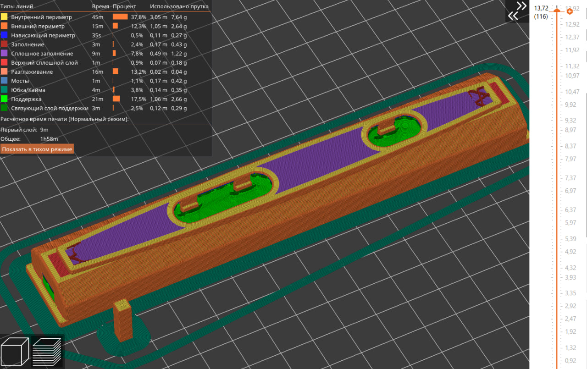Image resolution: width=587 pixels, height=369 pixels.
Task: Click the 7,97 layer height tick
Action: tap(571, 159)
